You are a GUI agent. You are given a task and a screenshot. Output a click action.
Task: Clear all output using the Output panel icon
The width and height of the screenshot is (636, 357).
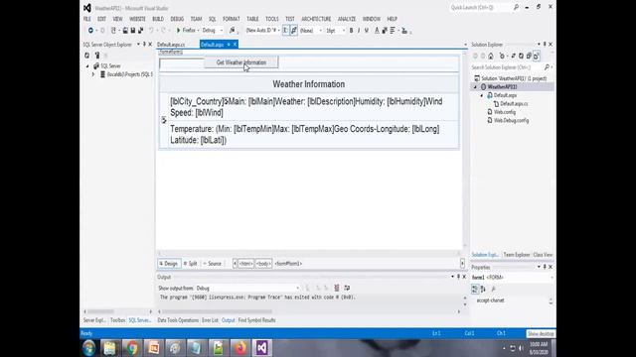337,288
